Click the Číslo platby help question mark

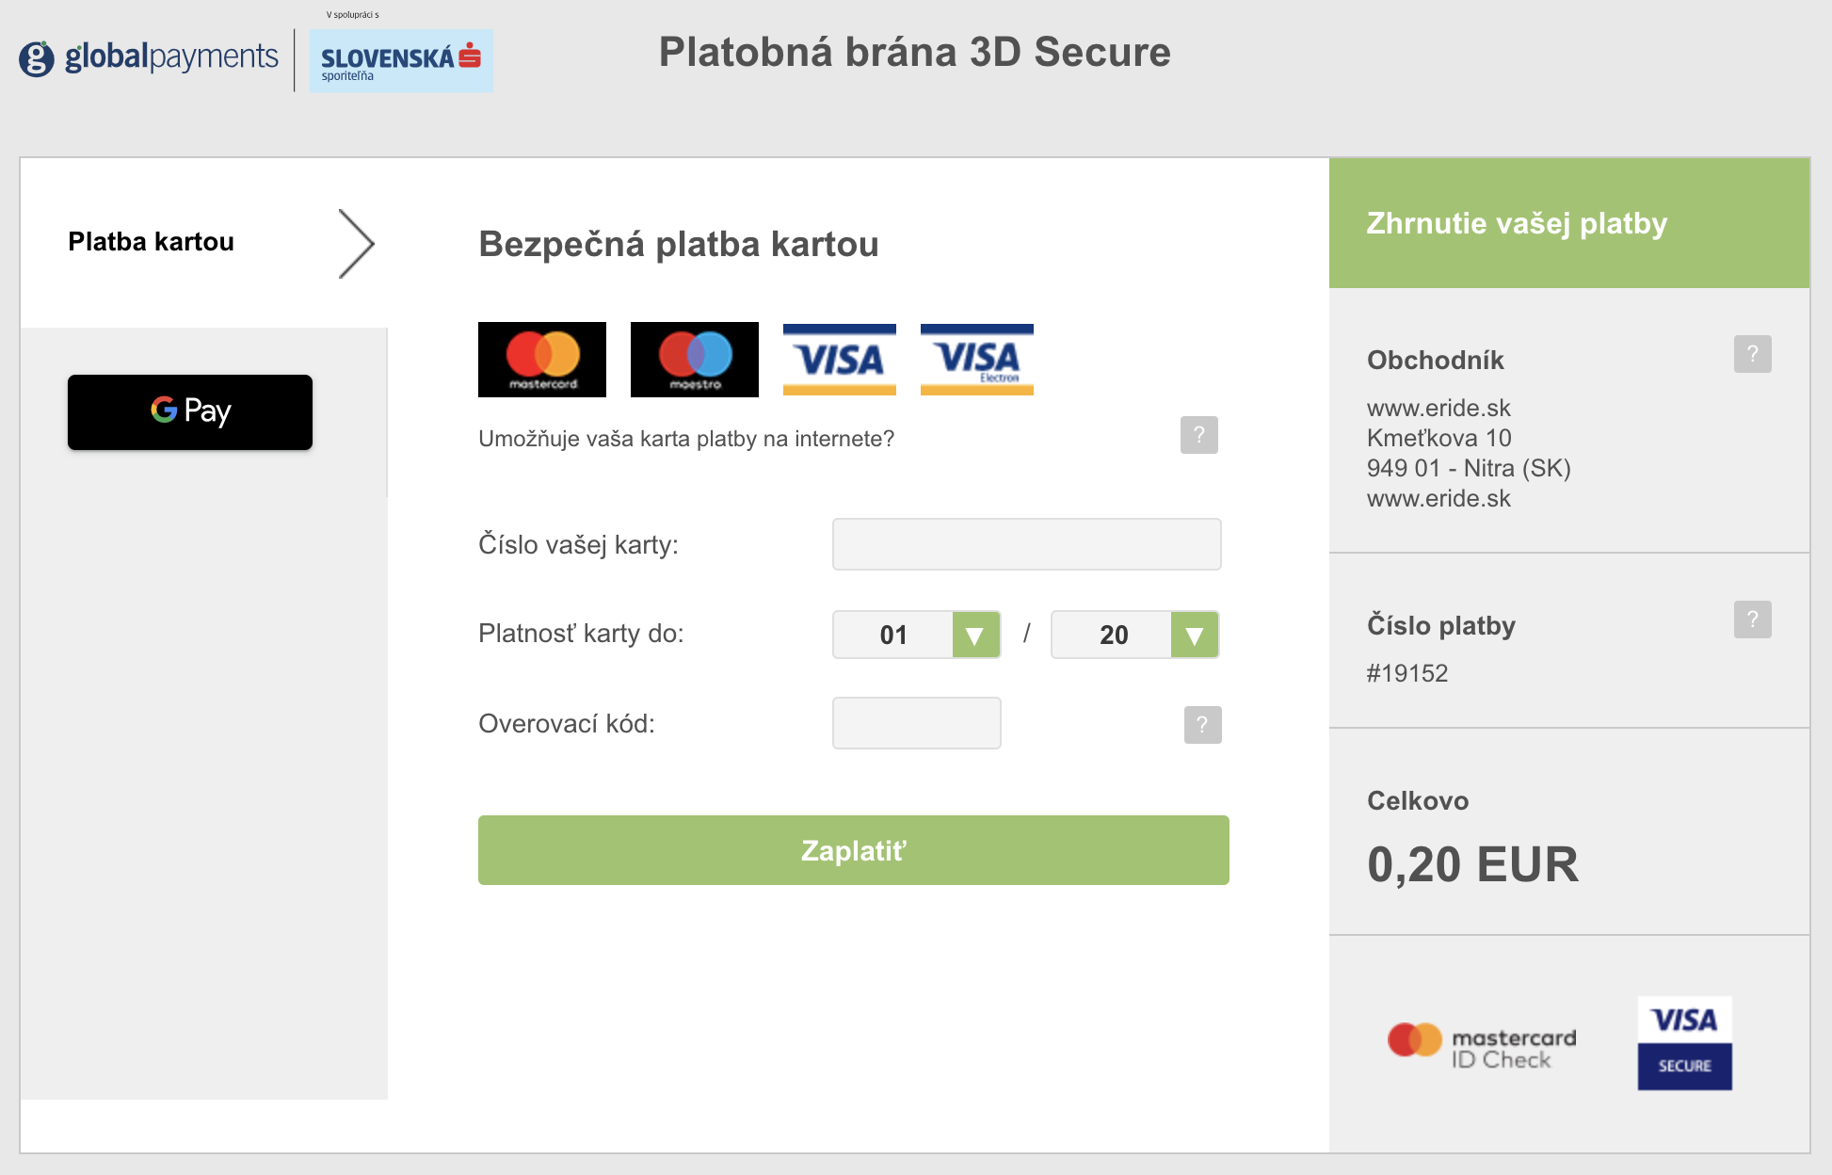(1753, 620)
